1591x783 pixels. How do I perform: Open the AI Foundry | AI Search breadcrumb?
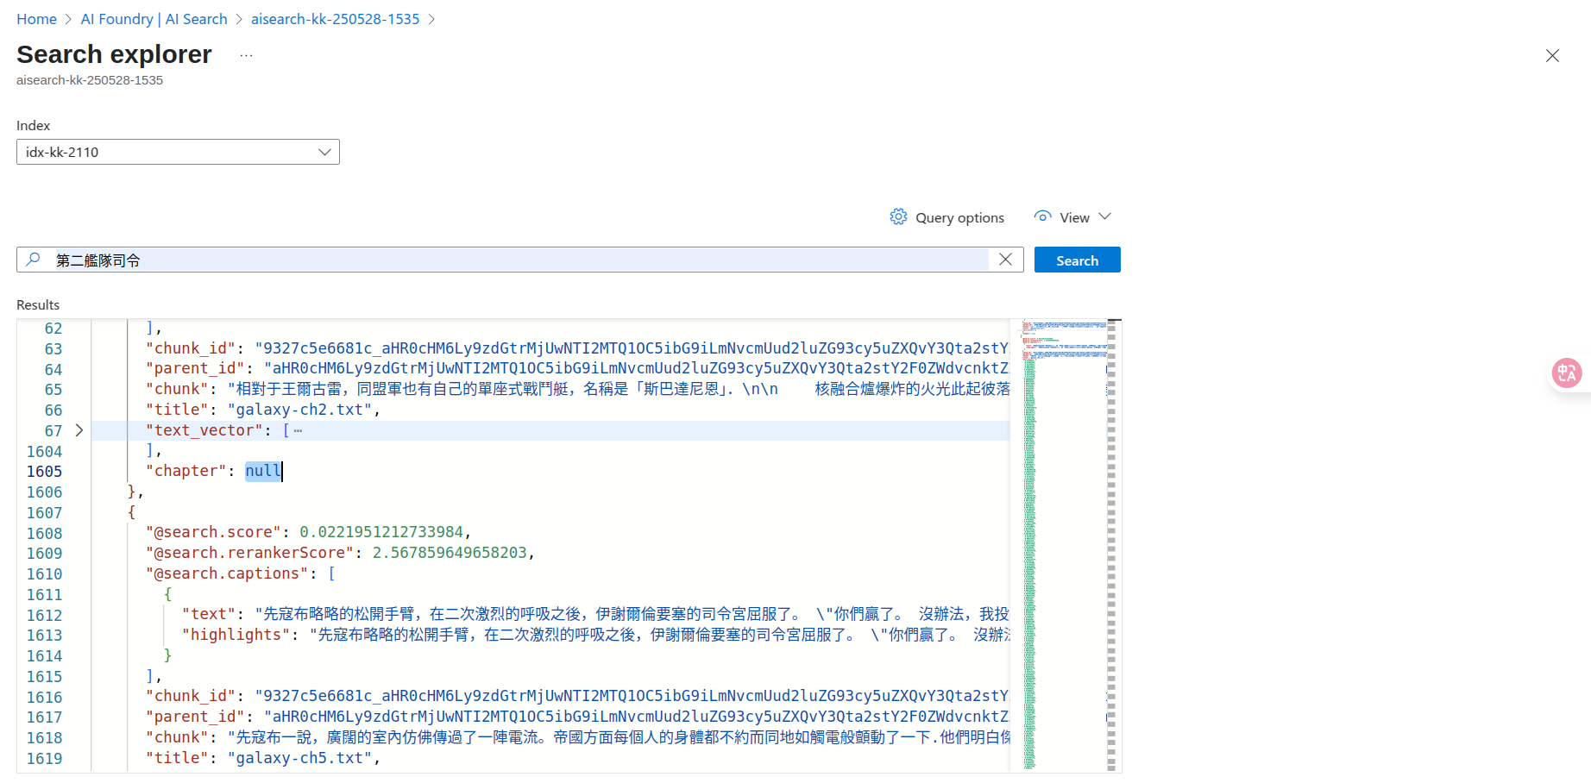154,18
